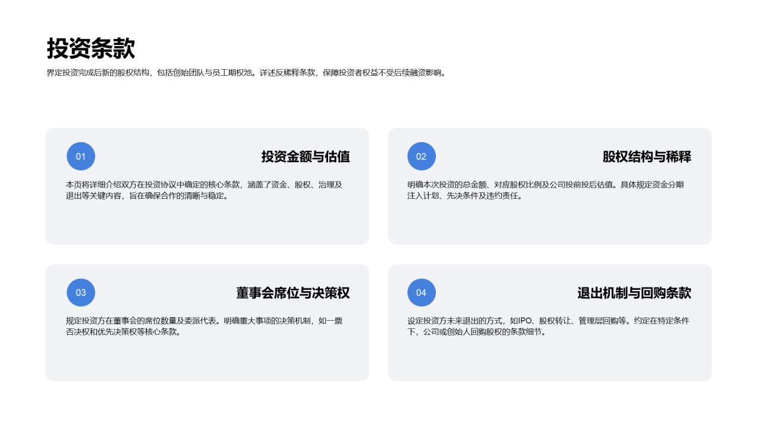This screenshot has width=758, height=426.
Task: Select the subtitle line starting with 界定投资完成后
Action: (x=246, y=73)
